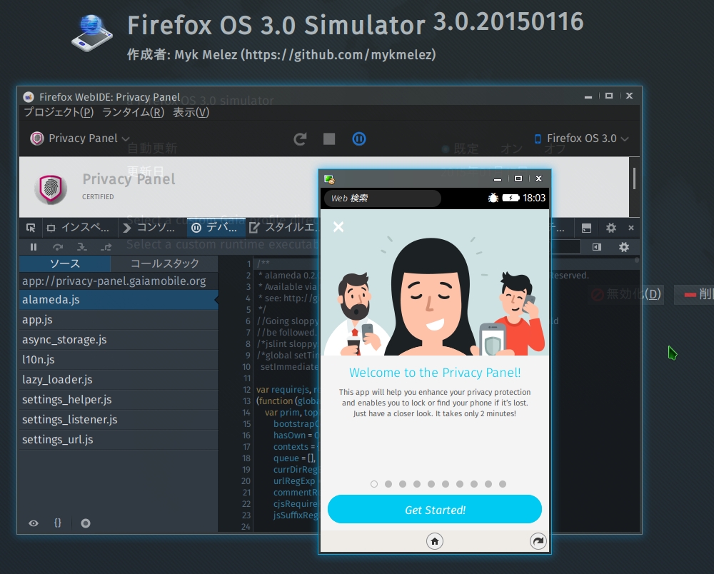Click the WebIDE project panel scrollbar
The height and width of the screenshot is (574, 714).
pos(634,178)
